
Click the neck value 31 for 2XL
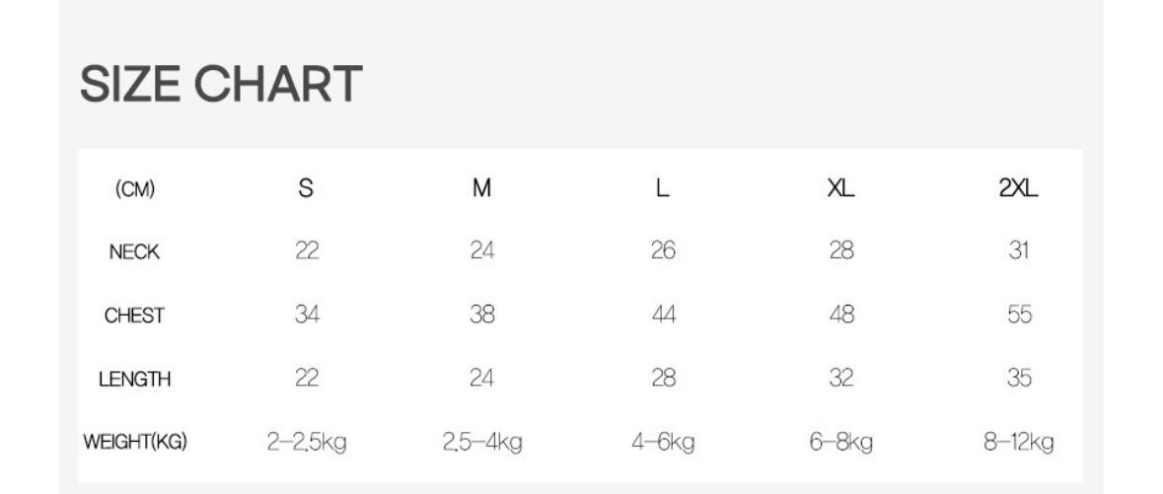1019,251
